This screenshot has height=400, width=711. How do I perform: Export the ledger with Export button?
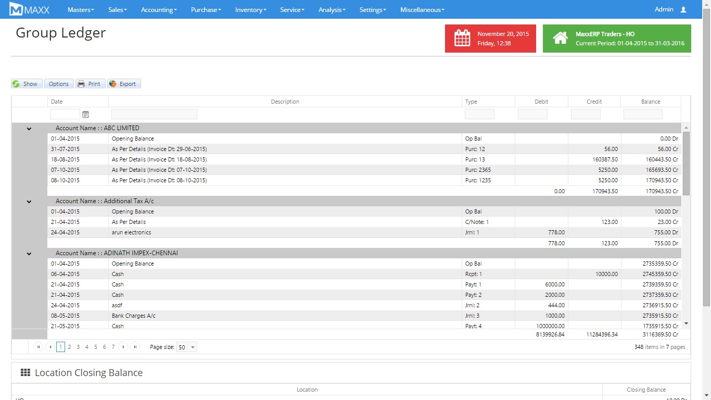click(x=124, y=84)
